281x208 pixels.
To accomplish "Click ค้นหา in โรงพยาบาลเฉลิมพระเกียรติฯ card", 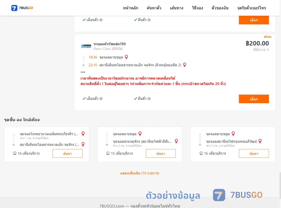I will [x=68, y=154].
